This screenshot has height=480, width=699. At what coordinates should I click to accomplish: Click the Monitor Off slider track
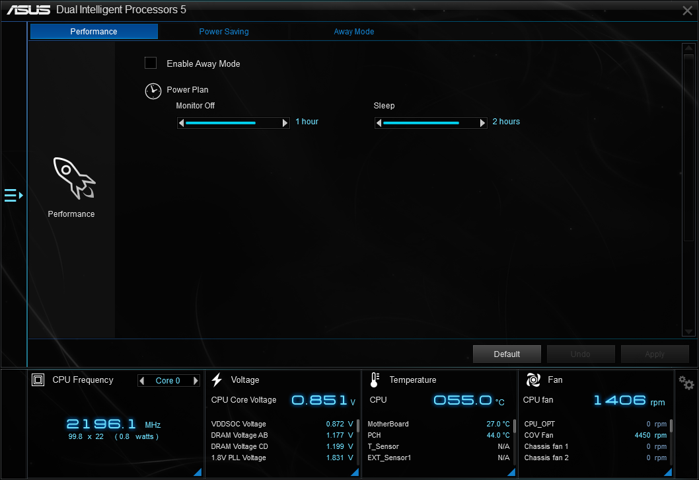coord(234,123)
